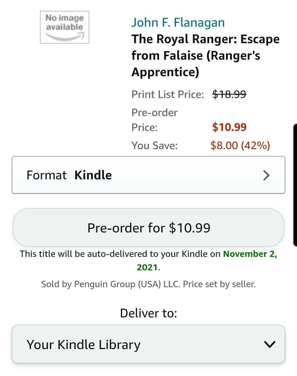This screenshot has height=376, width=297.
Task: Click the book title Escape from Falaise
Action: click(205, 55)
